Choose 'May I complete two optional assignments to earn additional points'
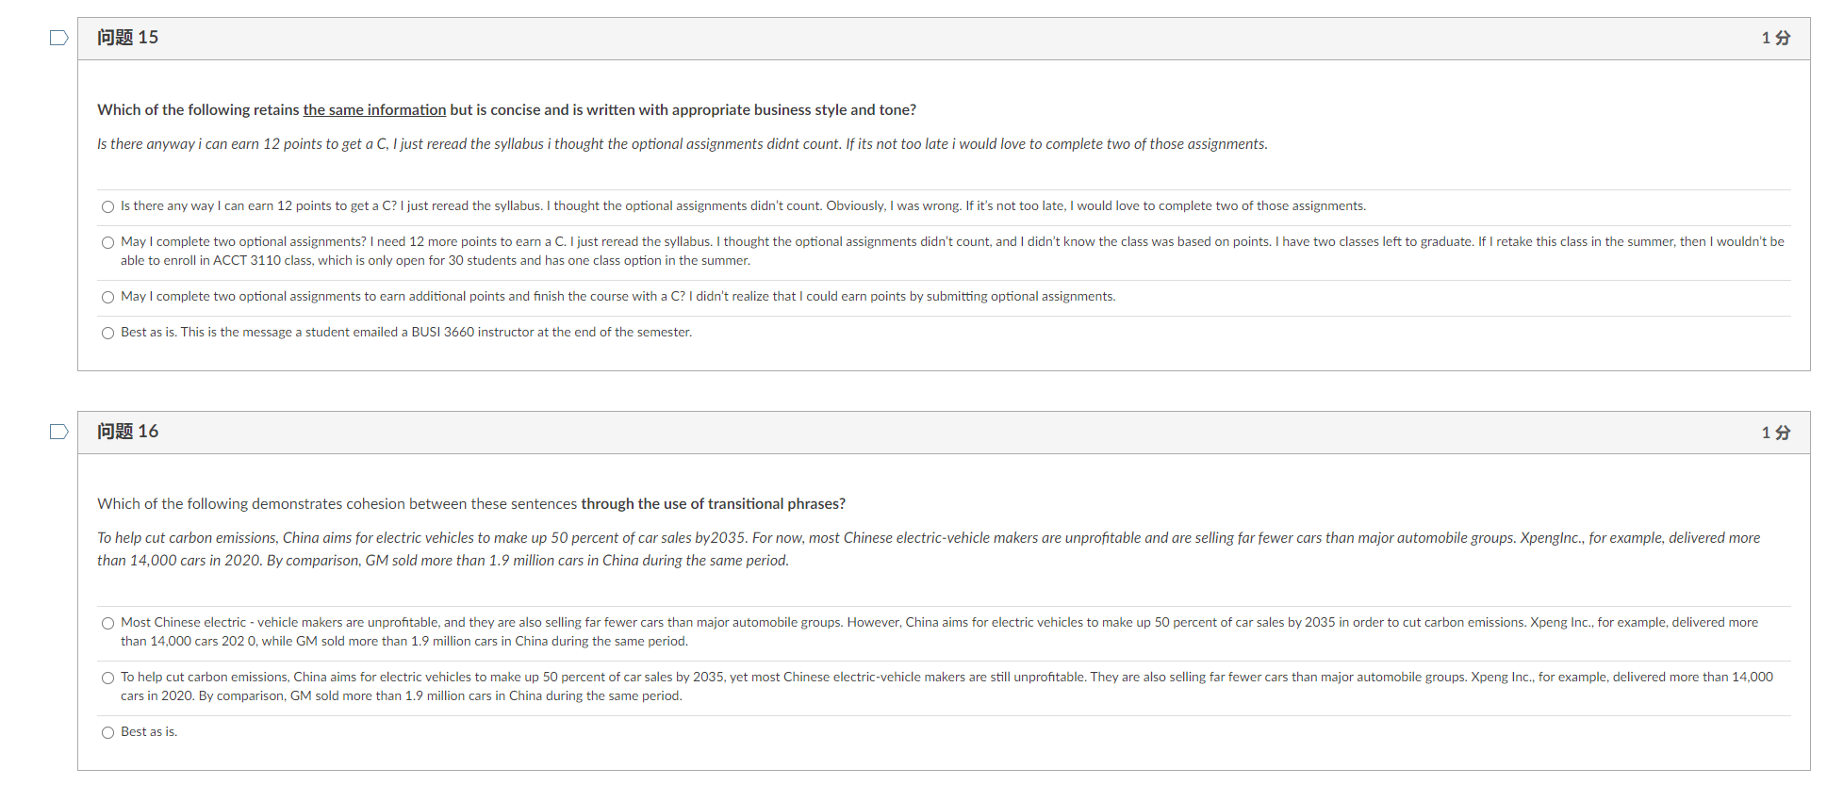1827x785 pixels. tap(107, 297)
